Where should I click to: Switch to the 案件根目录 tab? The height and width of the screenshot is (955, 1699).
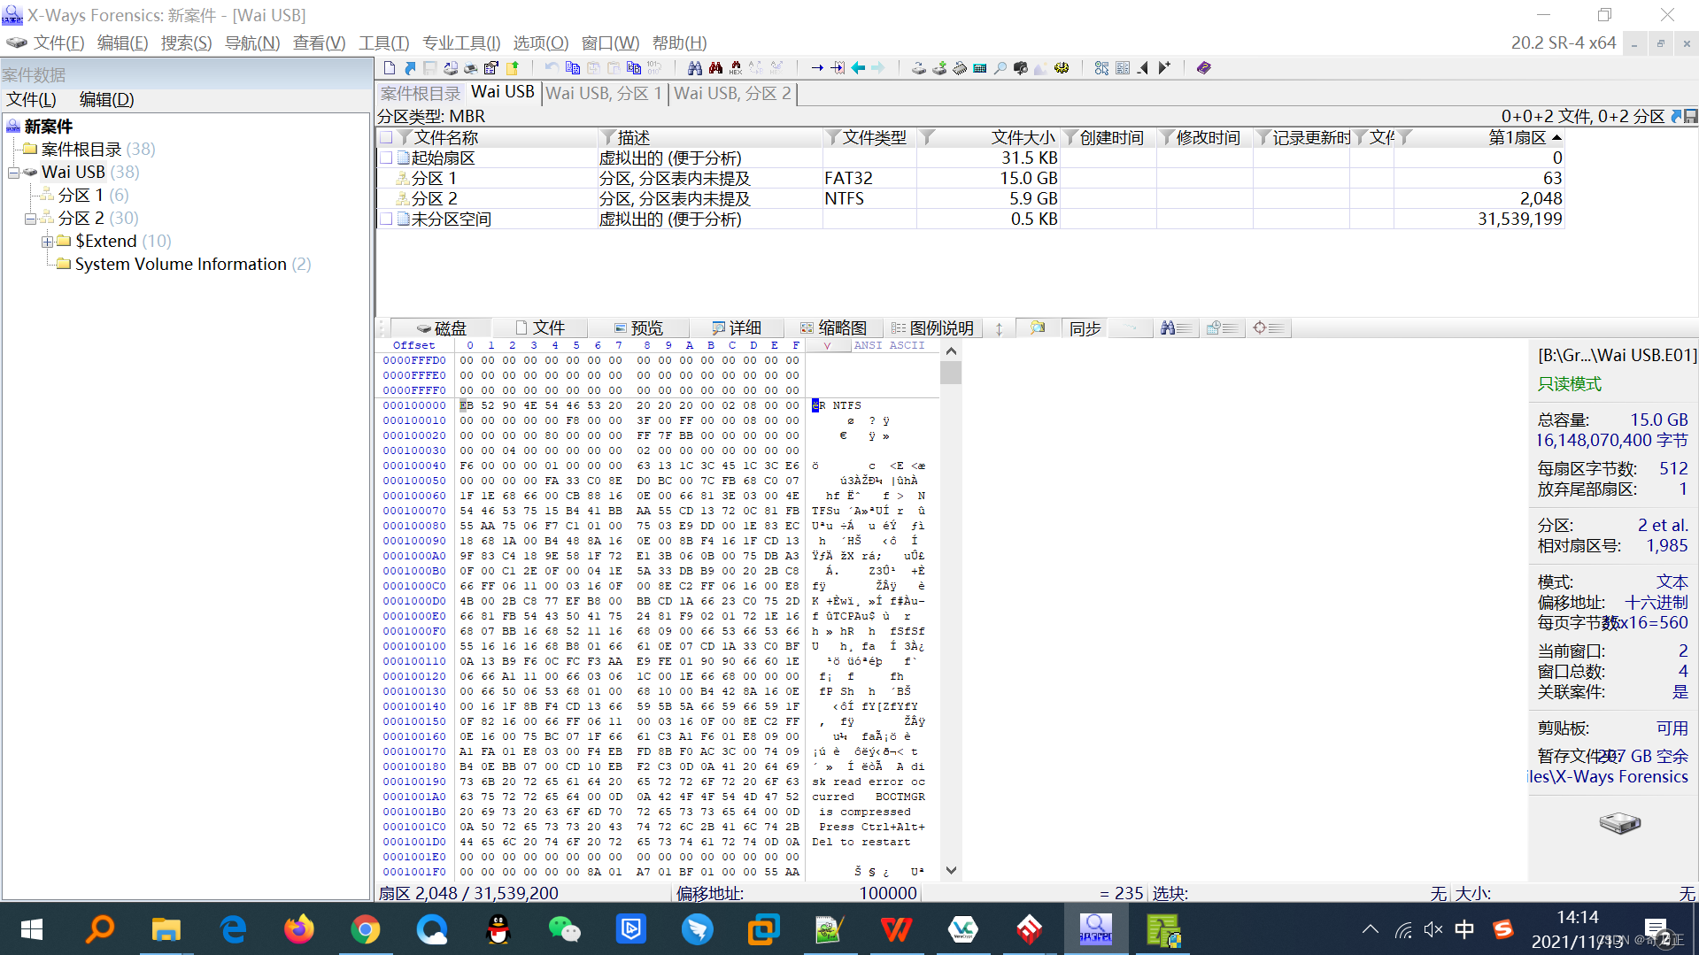tap(421, 93)
